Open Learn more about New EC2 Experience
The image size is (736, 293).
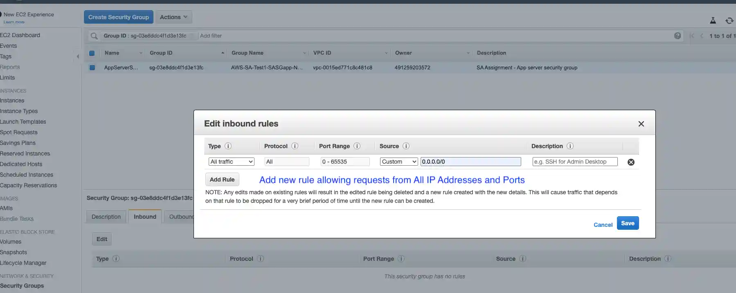coord(14,22)
